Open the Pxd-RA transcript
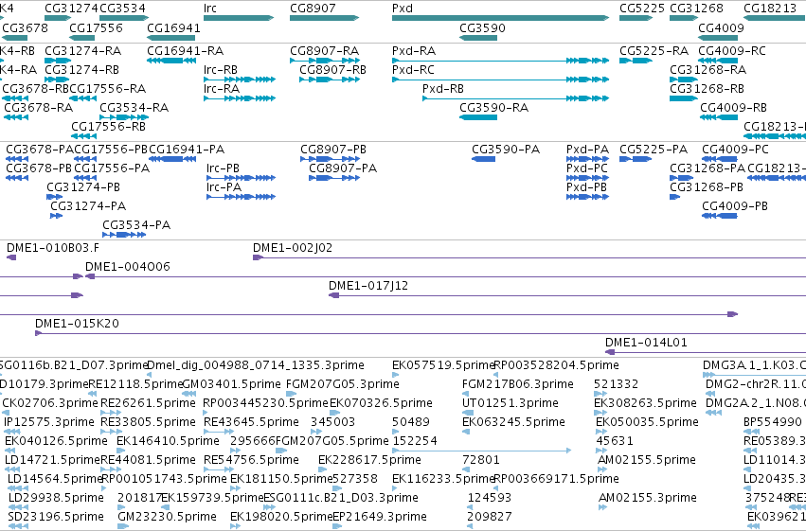 414,51
